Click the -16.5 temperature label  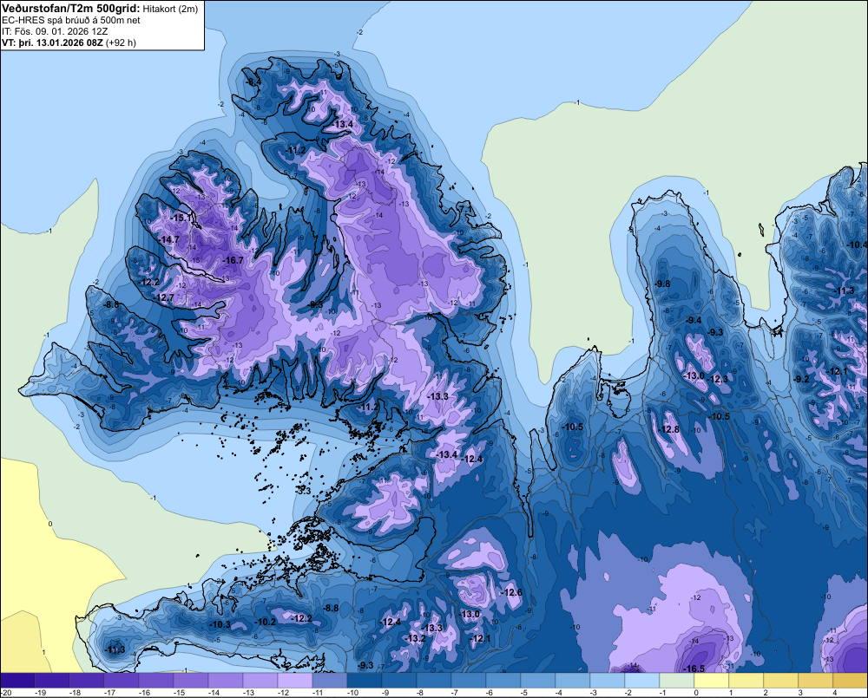[694, 669]
